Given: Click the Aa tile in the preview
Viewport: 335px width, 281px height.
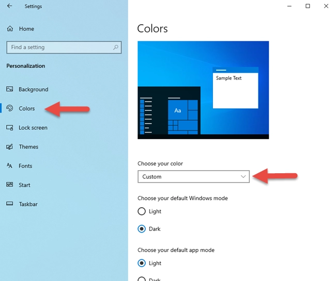Looking at the screenshot, I should pyautogui.click(x=178, y=110).
